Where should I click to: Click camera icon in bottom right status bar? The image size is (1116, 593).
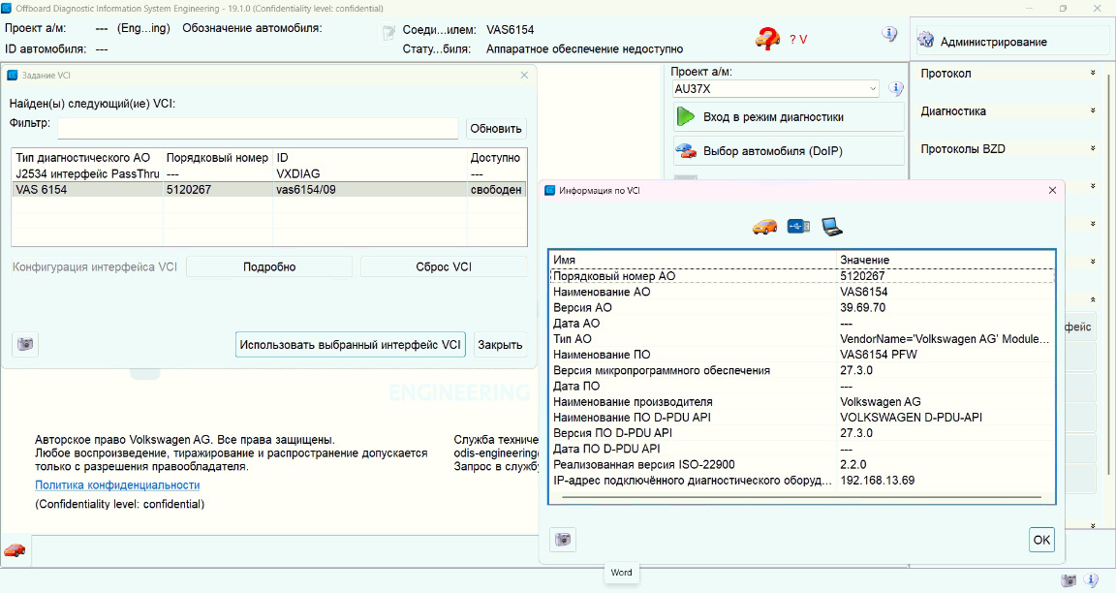coord(1069,580)
